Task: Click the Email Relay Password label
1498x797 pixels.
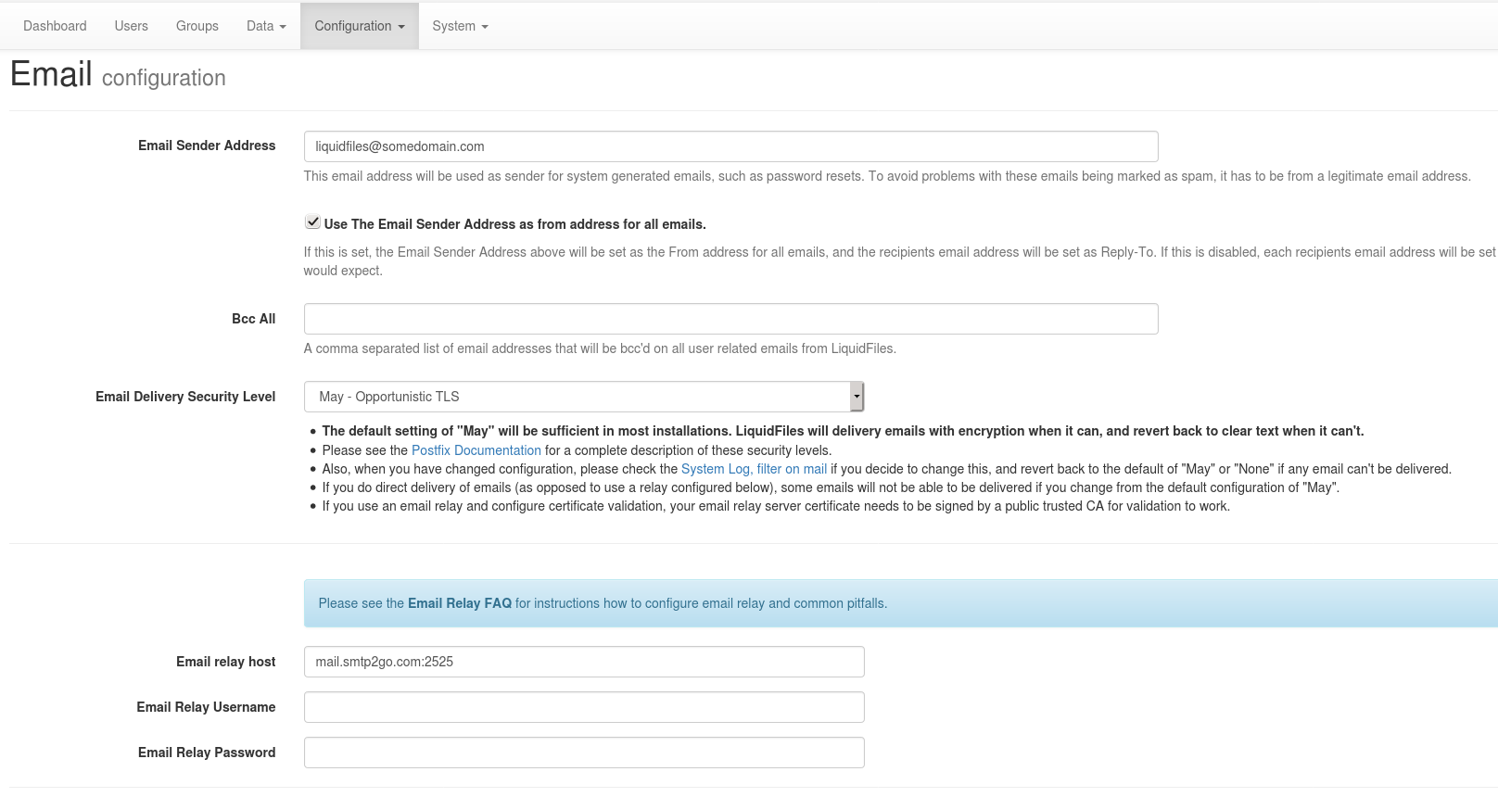Action: coord(207,753)
